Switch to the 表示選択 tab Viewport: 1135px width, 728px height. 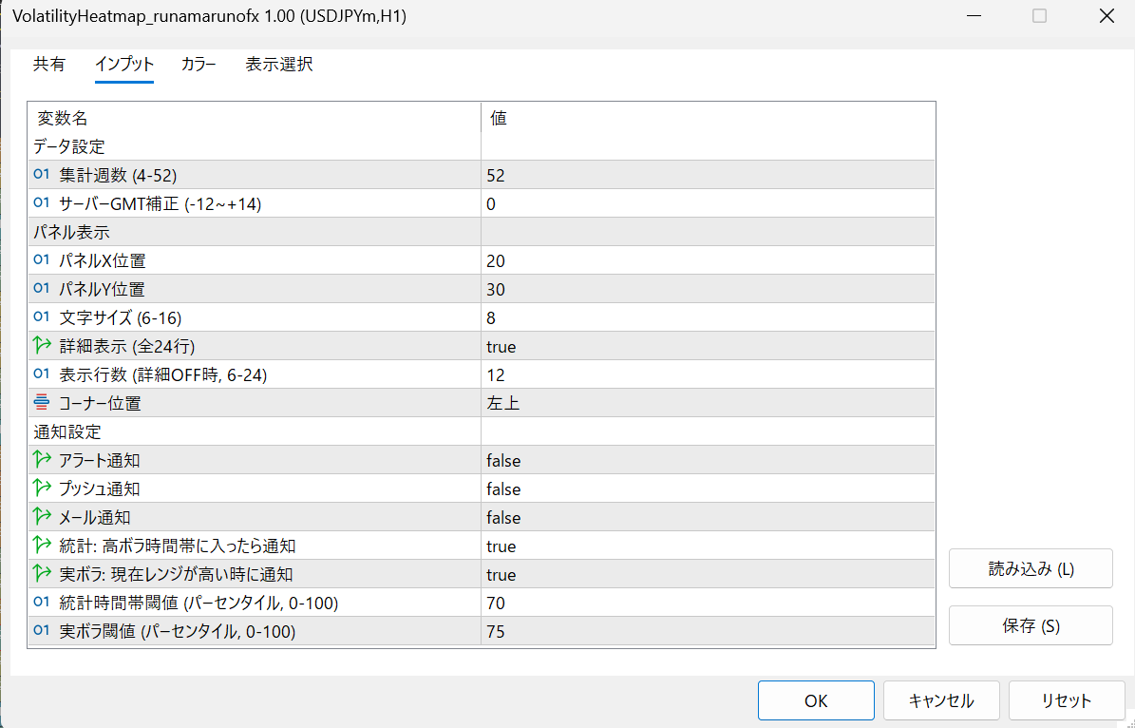click(279, 65)
